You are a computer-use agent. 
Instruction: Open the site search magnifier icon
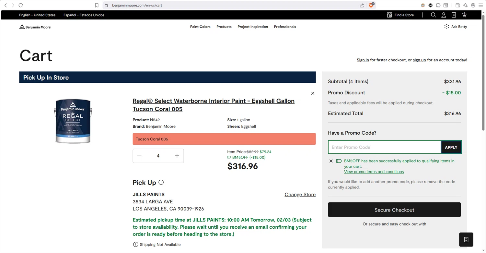(x=433, y=15)
